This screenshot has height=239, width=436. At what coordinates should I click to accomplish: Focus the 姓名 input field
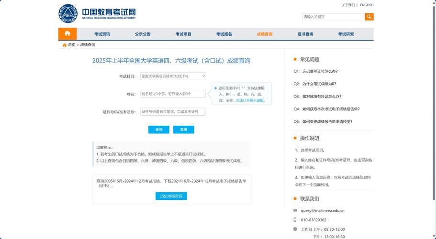(173, 94)
